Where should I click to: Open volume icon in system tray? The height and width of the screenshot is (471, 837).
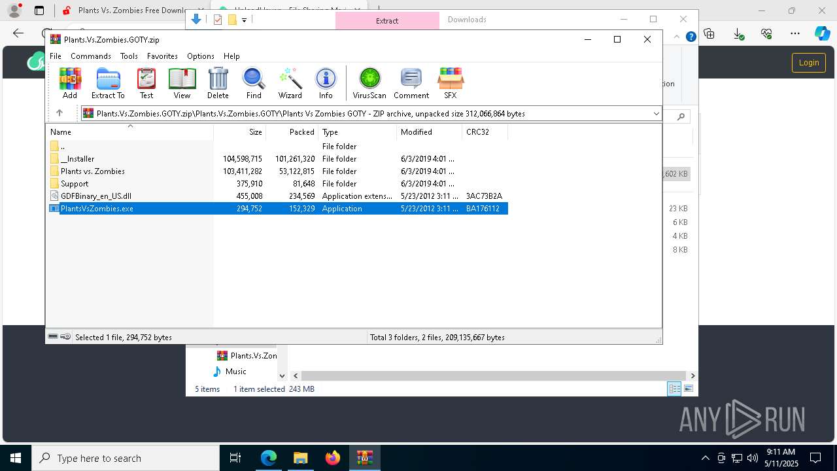point(752,458)
